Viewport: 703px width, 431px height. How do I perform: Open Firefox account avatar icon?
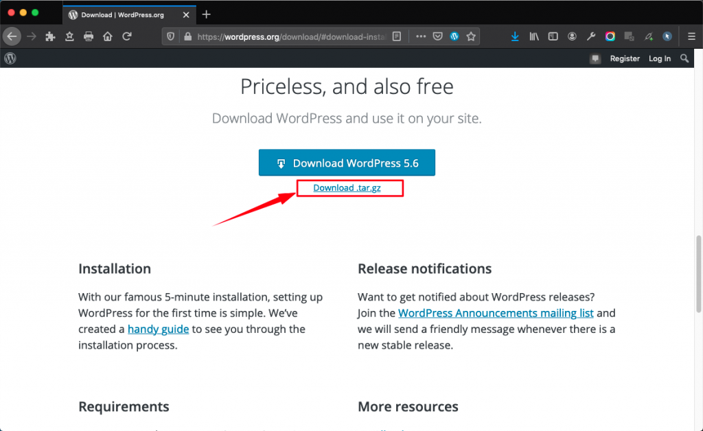[572, 37]
